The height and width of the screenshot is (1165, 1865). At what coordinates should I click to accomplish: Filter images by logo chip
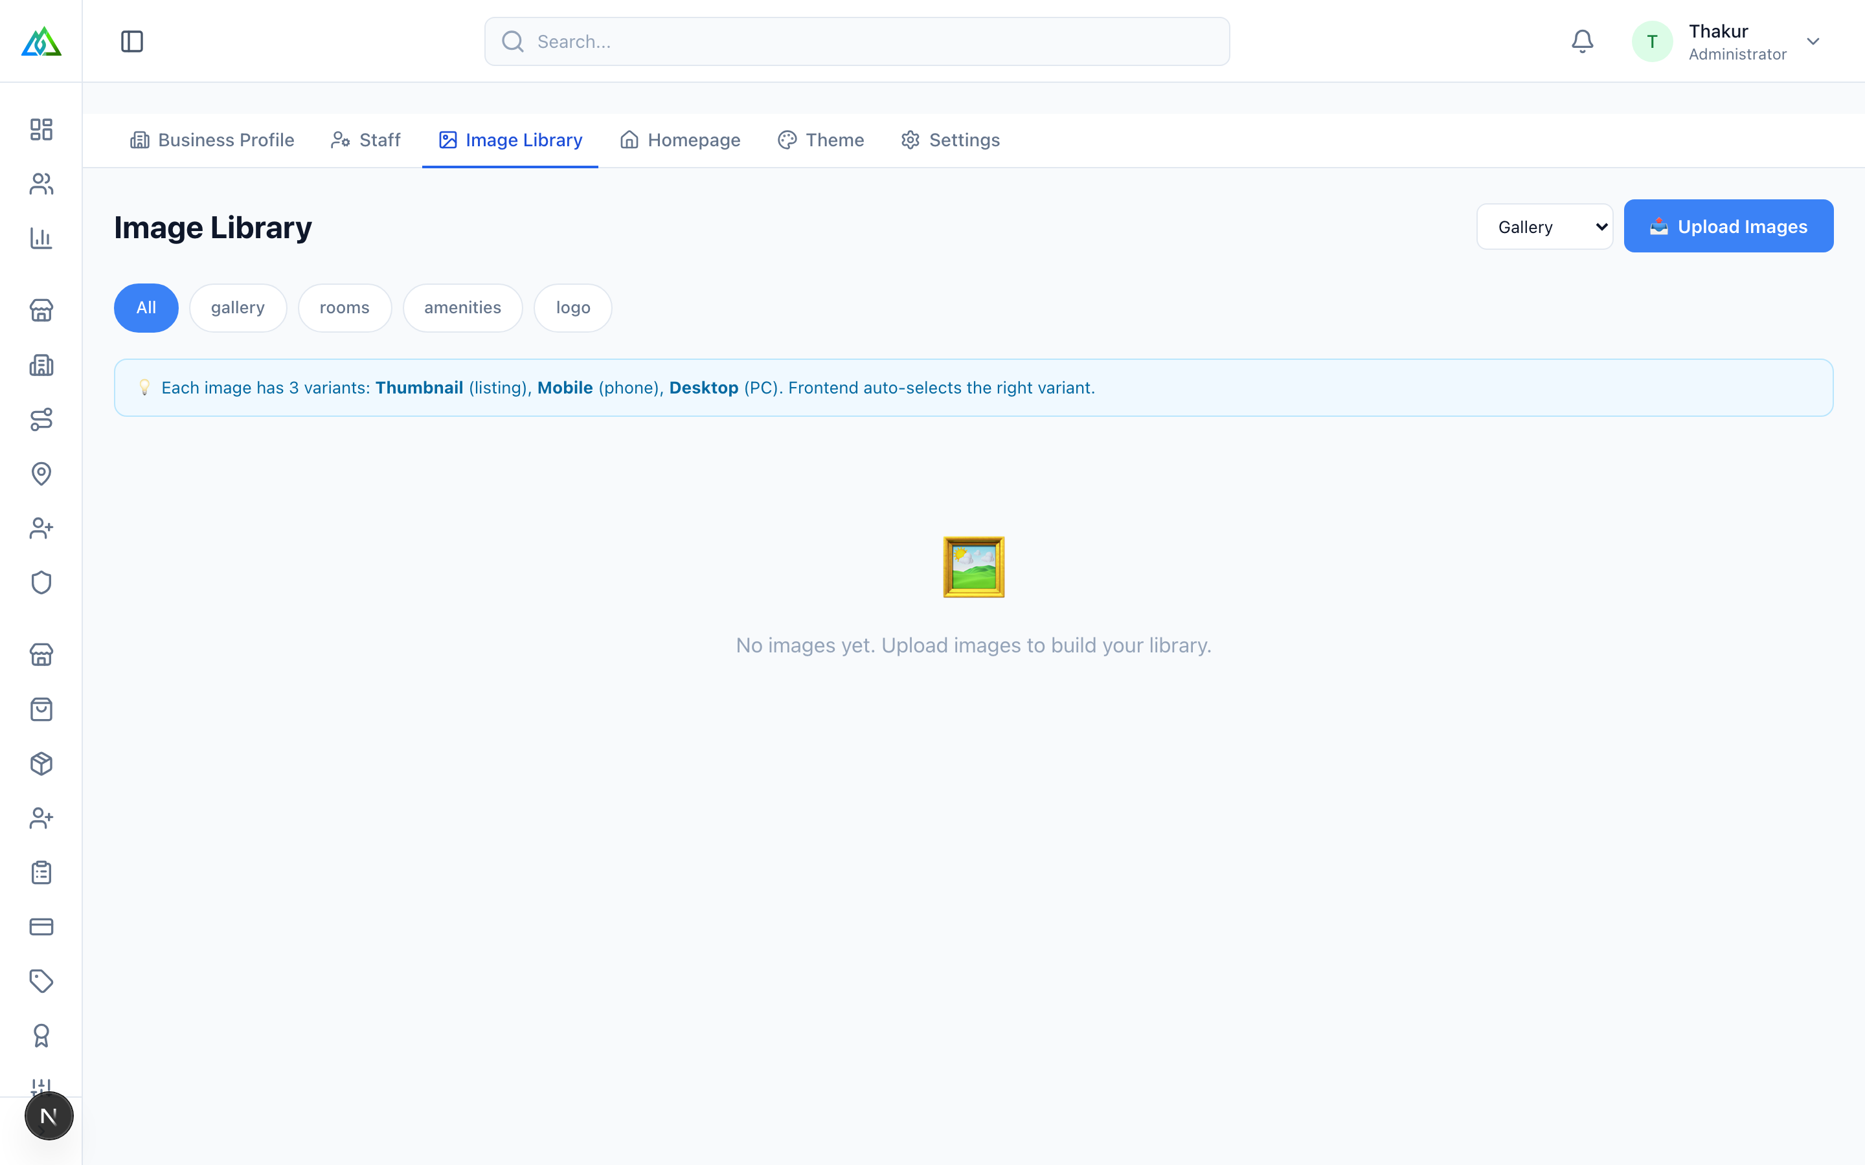coord(573,308)
